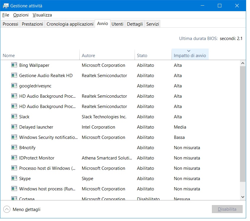The height and width of the screenshot is (221, 250).
Task: Click the Impatto di avvio sort chevron
Action: tap(189, 51)
